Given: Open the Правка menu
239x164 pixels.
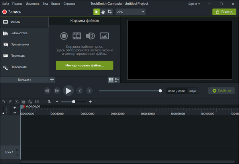Looking at the screenshot, I should coord(17,4).
